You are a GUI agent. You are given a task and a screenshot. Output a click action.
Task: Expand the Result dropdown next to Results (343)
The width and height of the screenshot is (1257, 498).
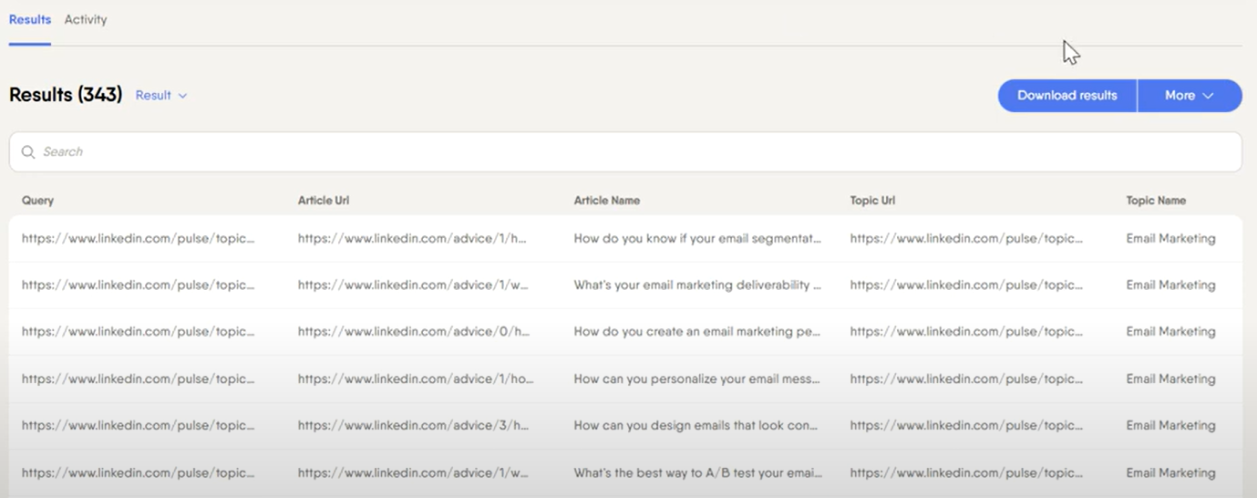pos(161,95)
